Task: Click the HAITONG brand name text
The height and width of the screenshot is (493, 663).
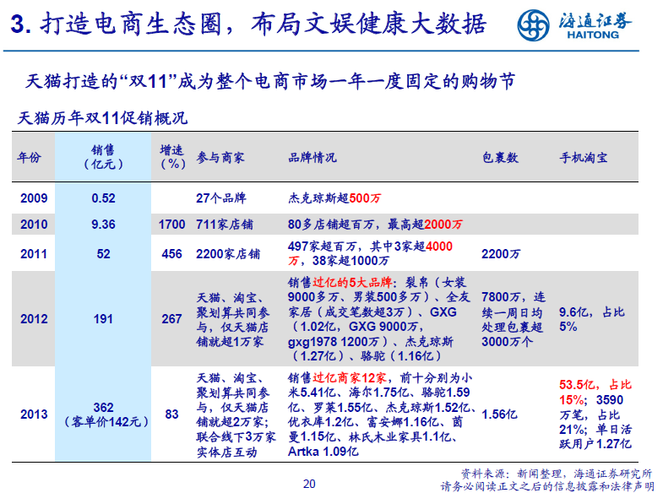Action: pyautogui.click(x=593, y=35)
